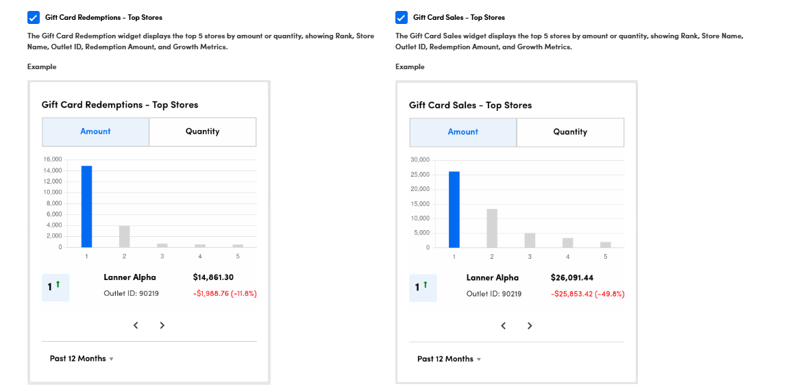Click Lanner Alpha store name in Sales widget

pos(492,277)
